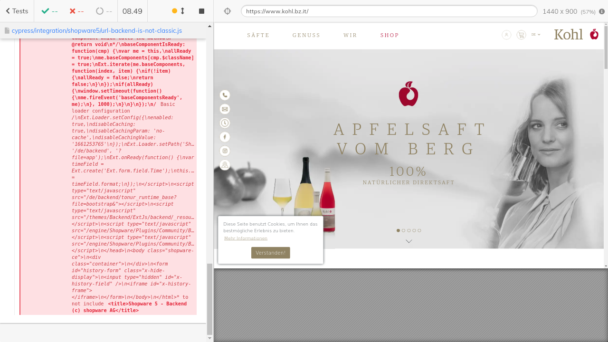Toggle auto-scrolling in the test runner
The width and height of the screenshot is (608, 342).
(x=179, y=11)
